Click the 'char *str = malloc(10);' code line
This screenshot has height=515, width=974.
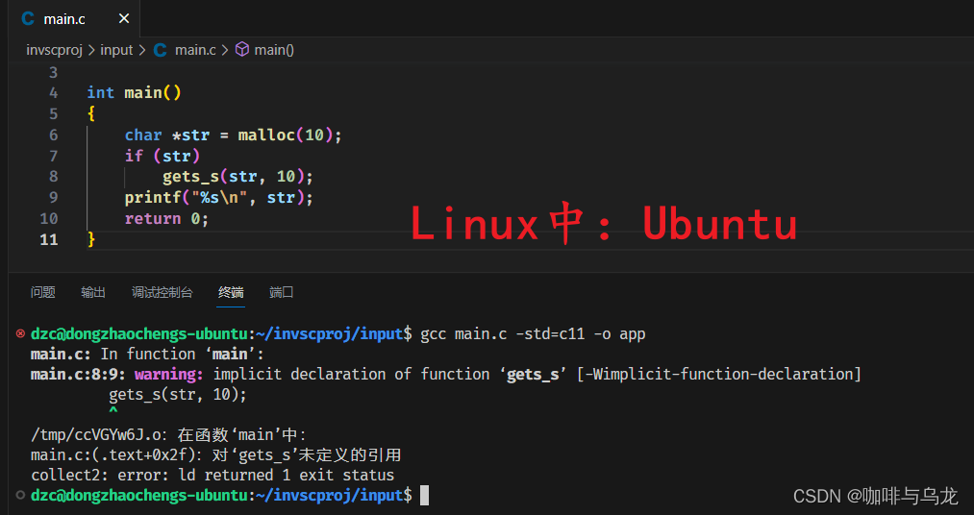(x=234, y=135)
